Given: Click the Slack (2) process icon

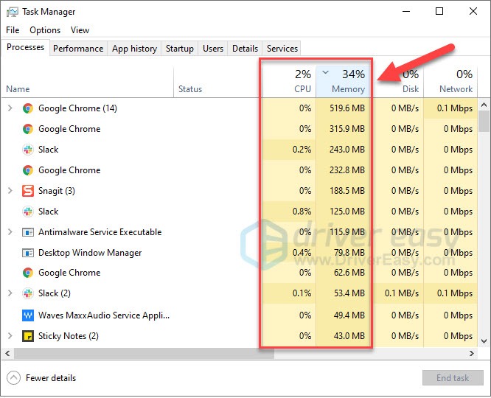Looking at the screenshot, I should coord(28,293).
